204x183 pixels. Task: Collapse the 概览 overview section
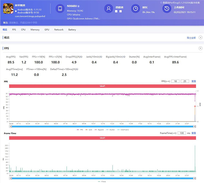200,38
